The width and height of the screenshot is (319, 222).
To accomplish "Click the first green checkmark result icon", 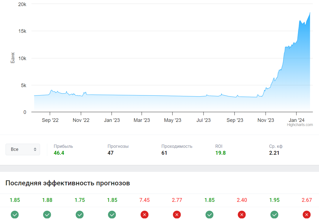I will coord(15,214).
